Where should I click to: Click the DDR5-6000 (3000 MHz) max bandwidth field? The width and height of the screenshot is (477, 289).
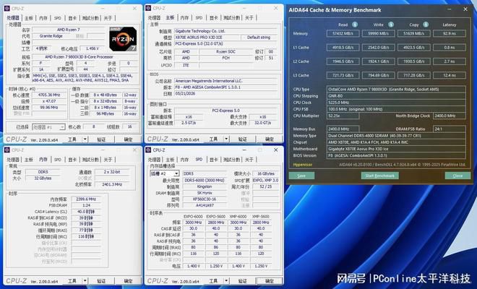point(205,180)
